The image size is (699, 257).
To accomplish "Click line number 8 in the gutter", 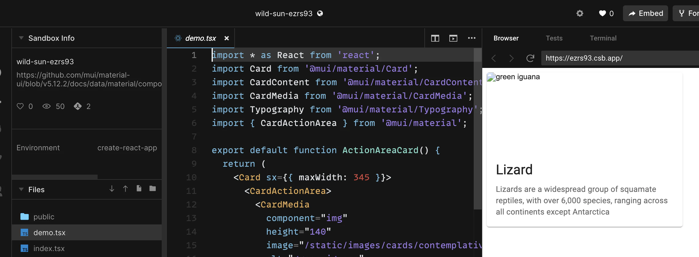I will [194, 150].
